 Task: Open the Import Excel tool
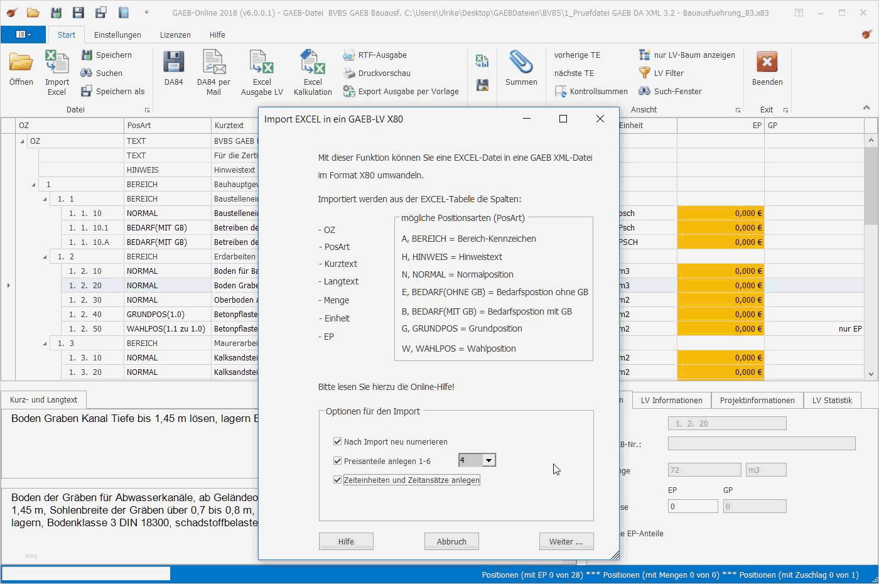[x=57, y=64]
